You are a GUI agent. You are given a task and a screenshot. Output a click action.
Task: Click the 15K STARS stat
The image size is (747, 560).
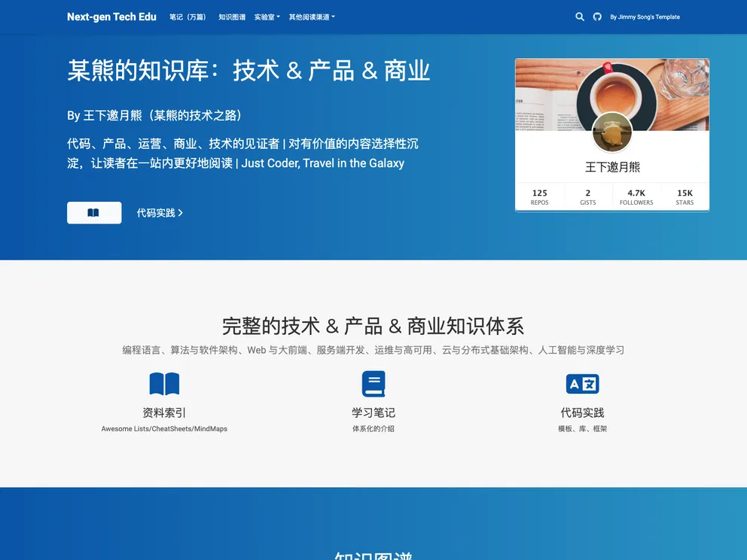tap(684, 196)
